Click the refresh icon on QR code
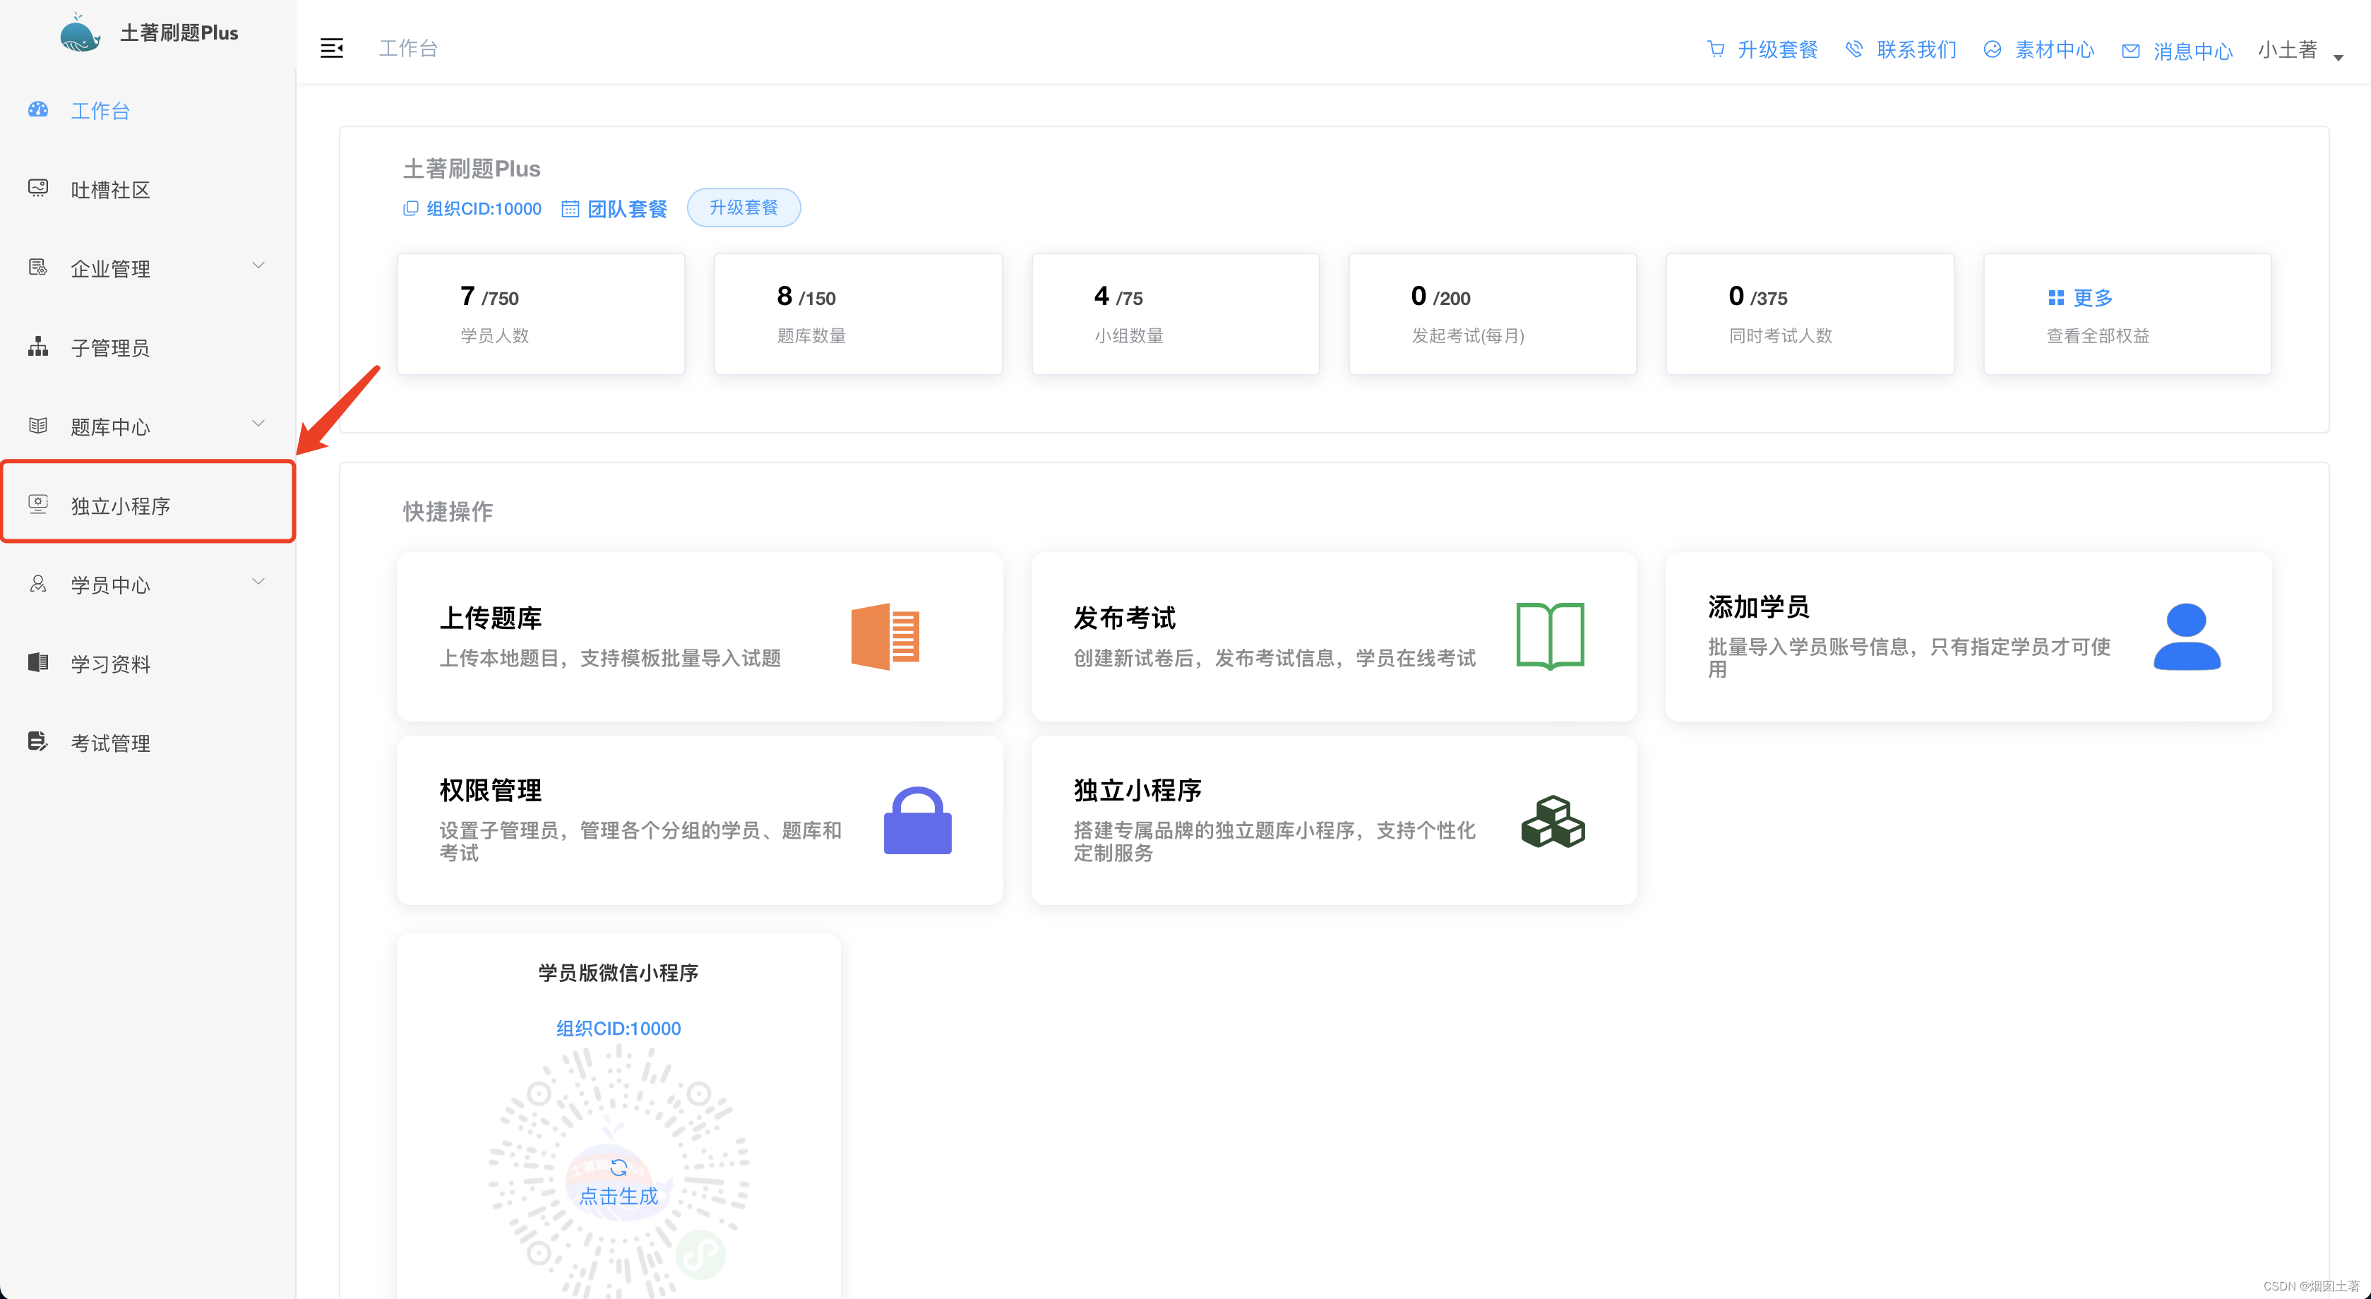 [x=619, y=1168]
